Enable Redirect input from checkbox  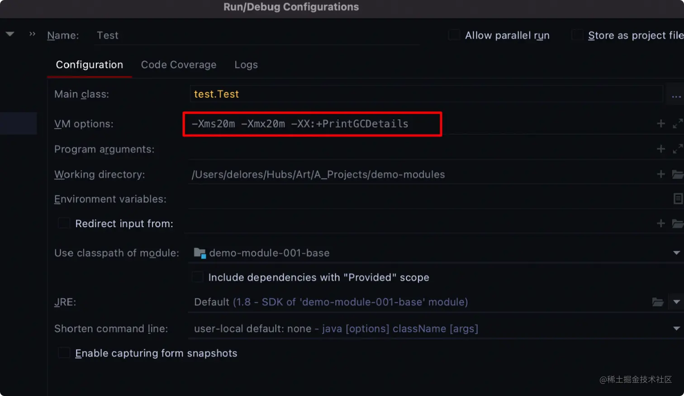(x=64, y=223)
